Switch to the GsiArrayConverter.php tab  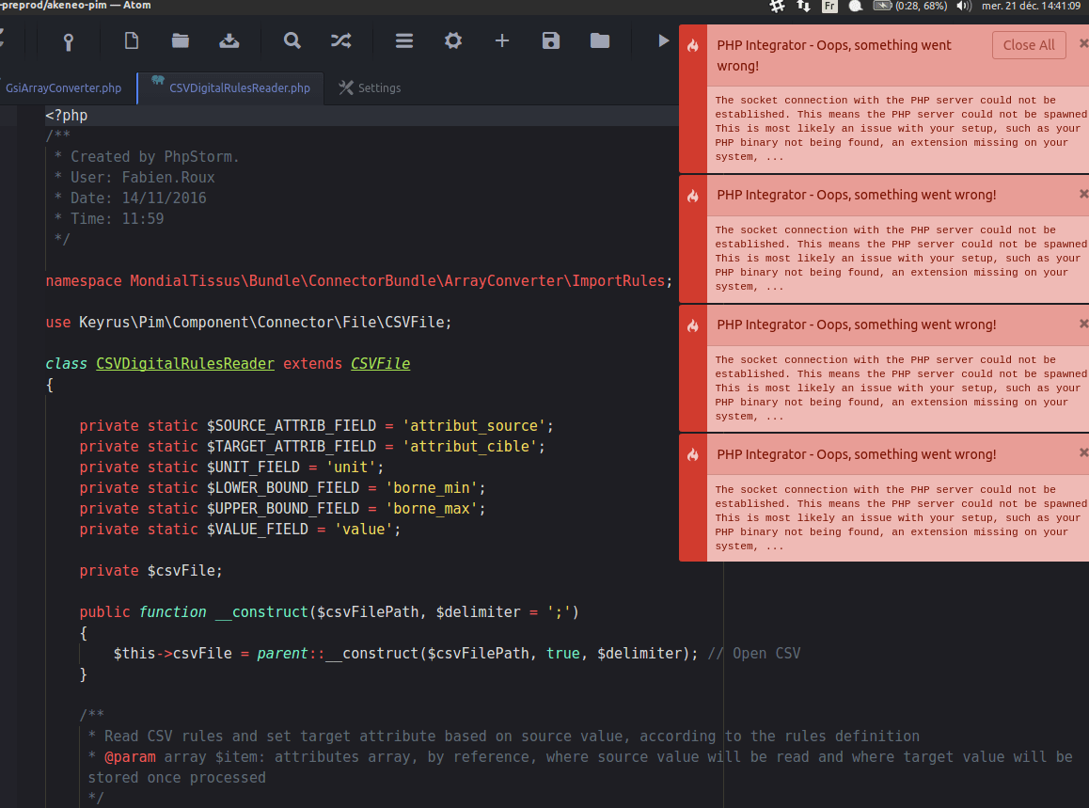coord(63,88)
